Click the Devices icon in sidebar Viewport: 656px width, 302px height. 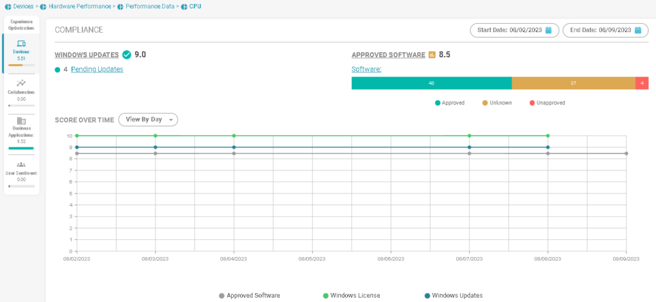pos(21,44)
